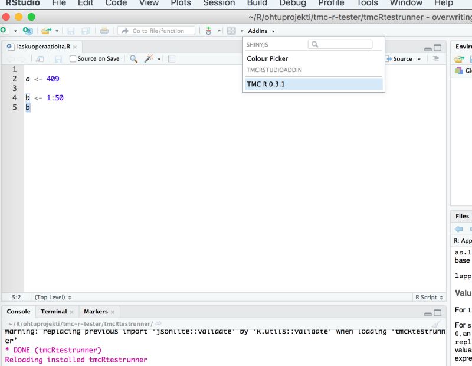This screenshot has width=472, height=366.
Task: Click line number 3 in gutter
Action: pos(14,89)
